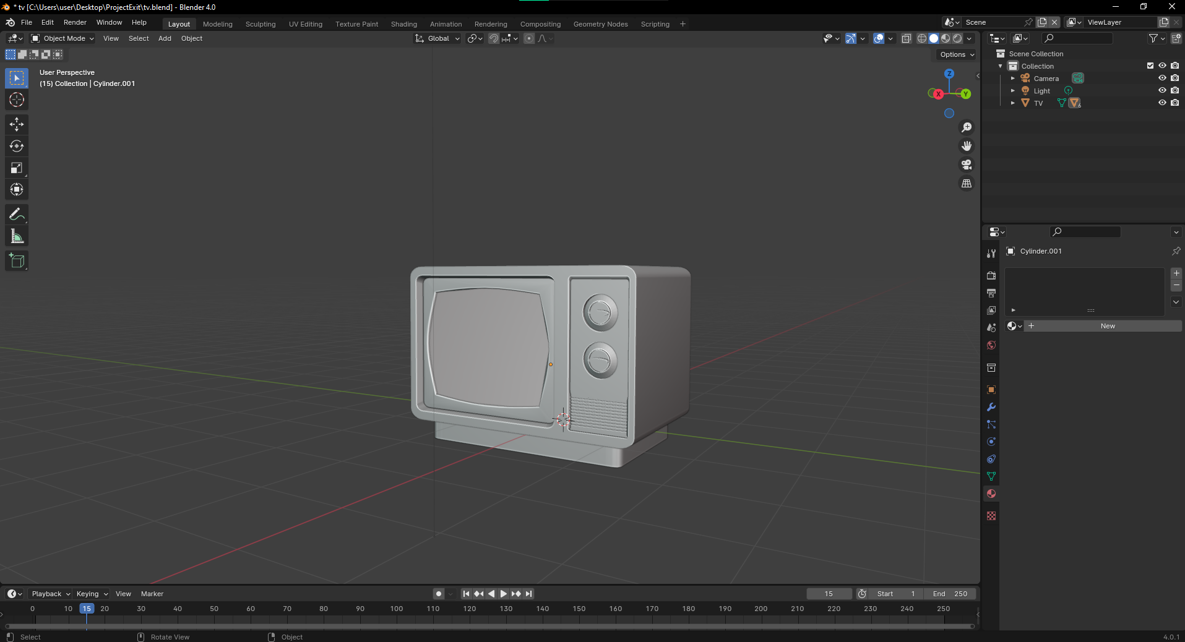The width and height of the screenshot is (1185, 642).
Task: Click the frame 15 playhead marker
Action: tap(87, 609)
